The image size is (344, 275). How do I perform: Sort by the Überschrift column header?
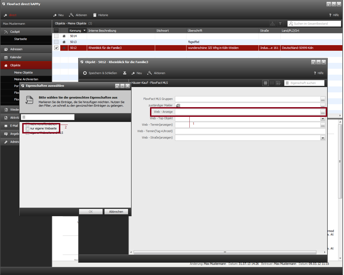223,31
